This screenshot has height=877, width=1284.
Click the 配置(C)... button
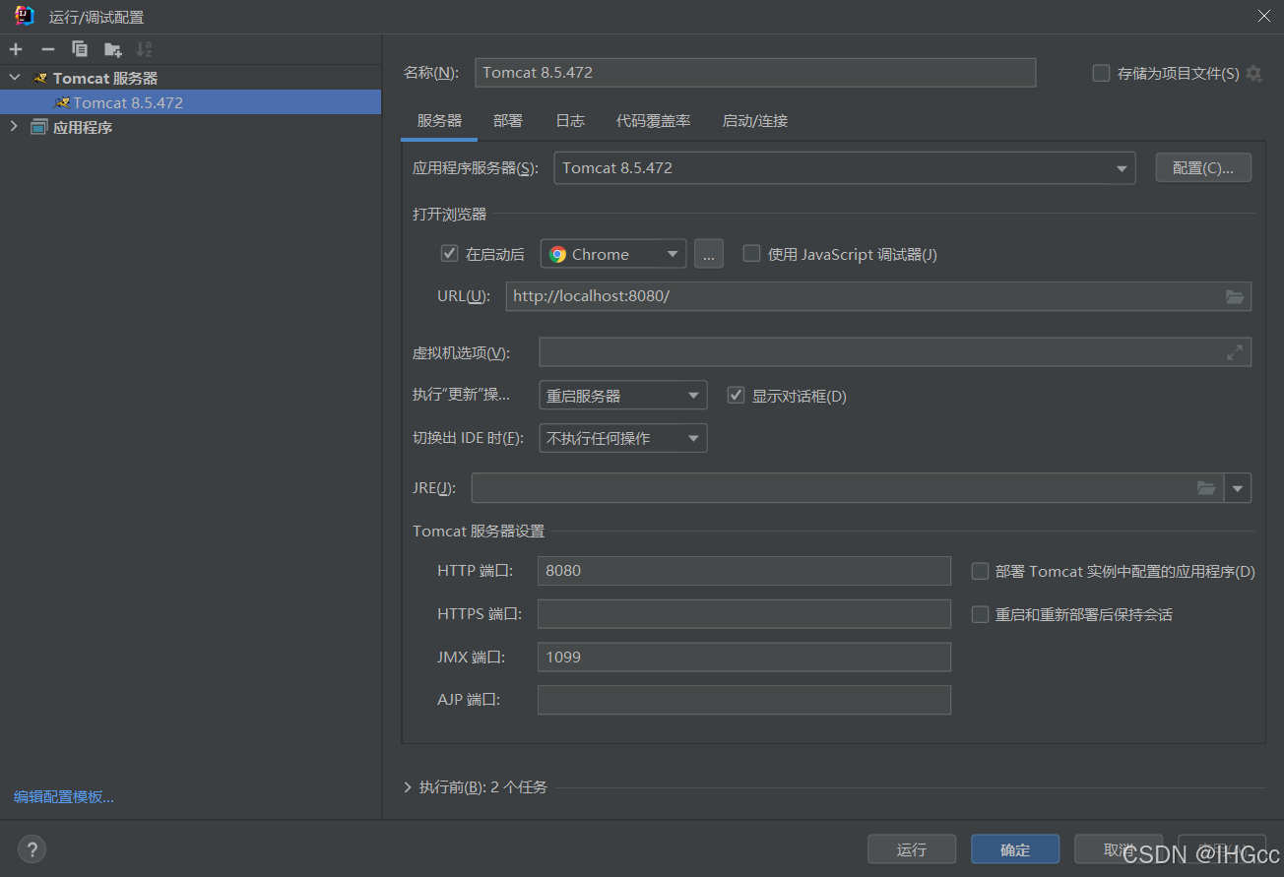tap(1203, 168)
